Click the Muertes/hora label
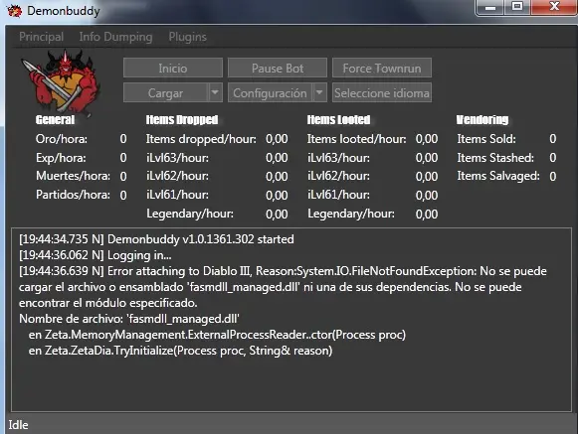Screen dimensions: 578x434 (73, 176)
